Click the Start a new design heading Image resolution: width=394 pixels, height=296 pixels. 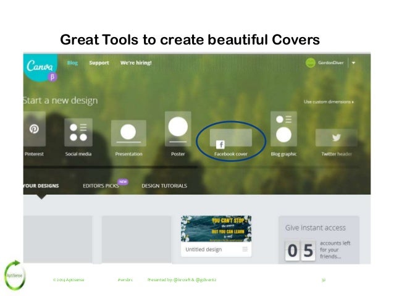click(61, 101)
